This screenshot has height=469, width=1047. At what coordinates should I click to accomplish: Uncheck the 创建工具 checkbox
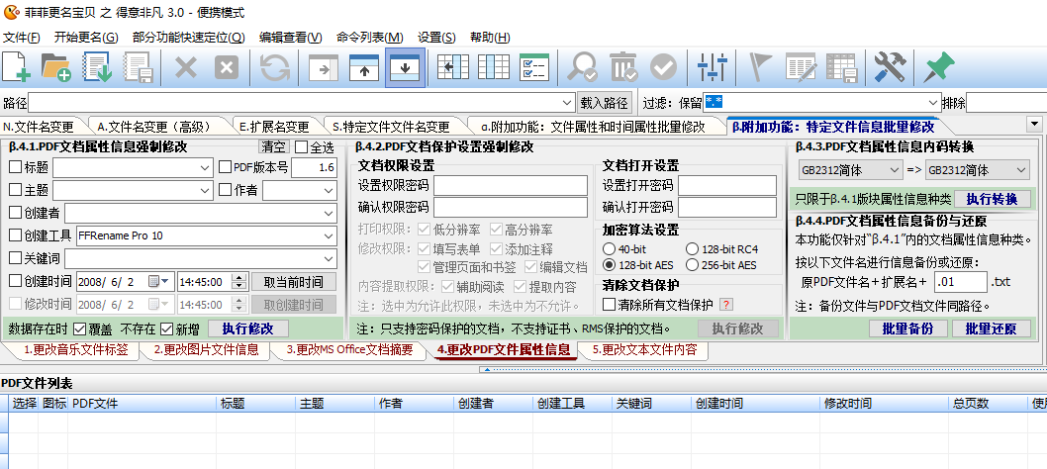pos(15,235)
